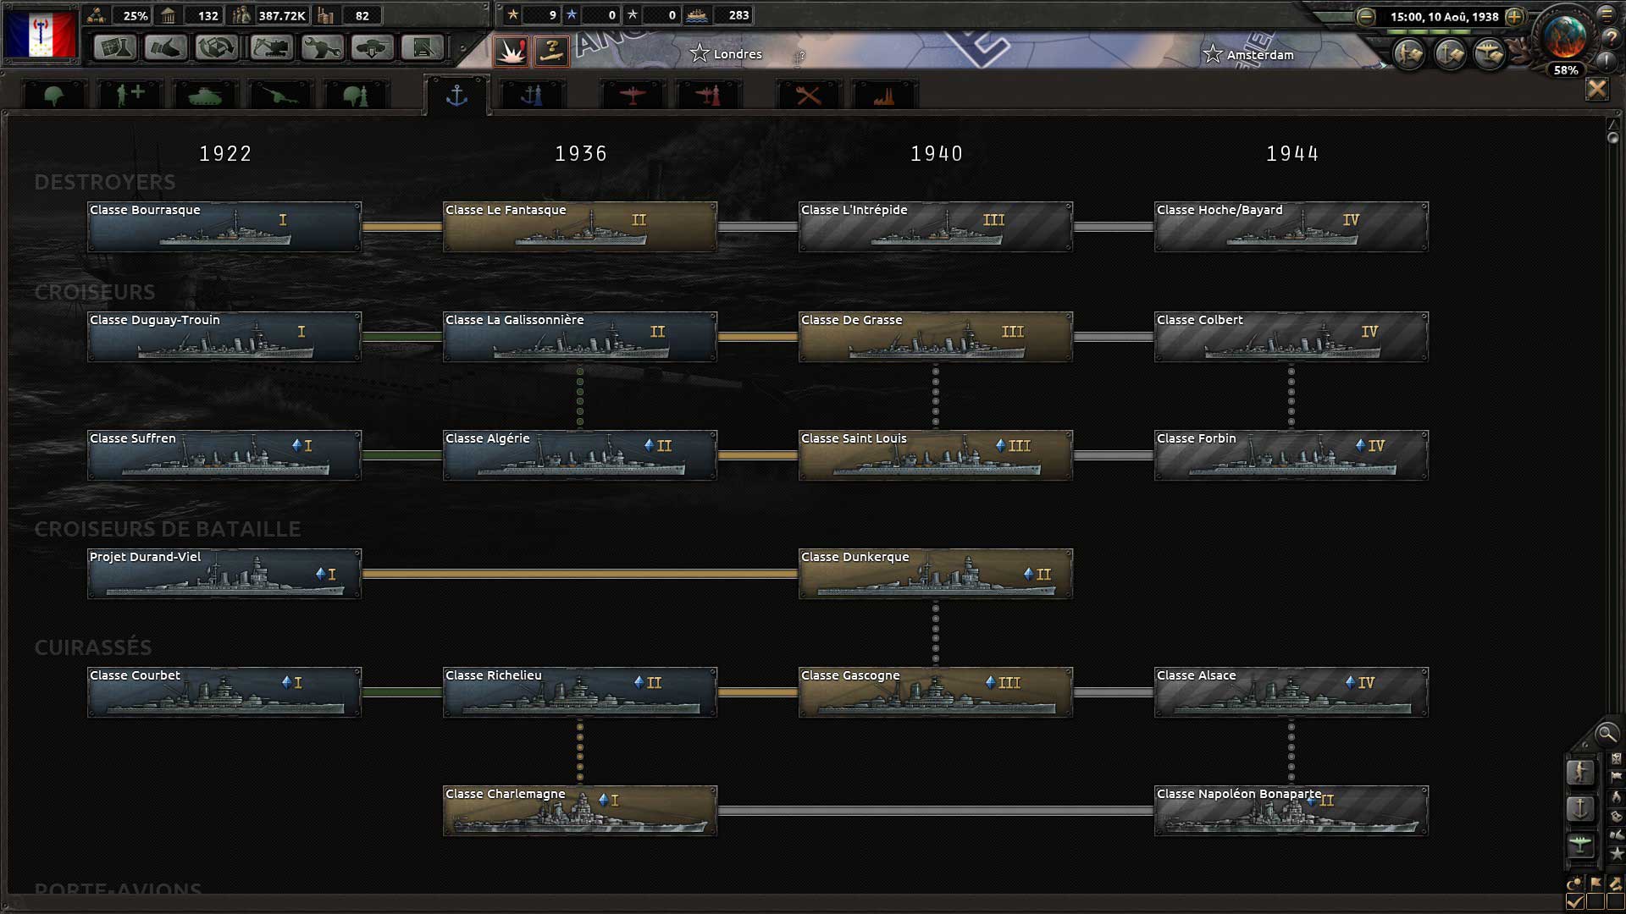
Task: Select air map mode green plane icon
Action: point(1580,845)
